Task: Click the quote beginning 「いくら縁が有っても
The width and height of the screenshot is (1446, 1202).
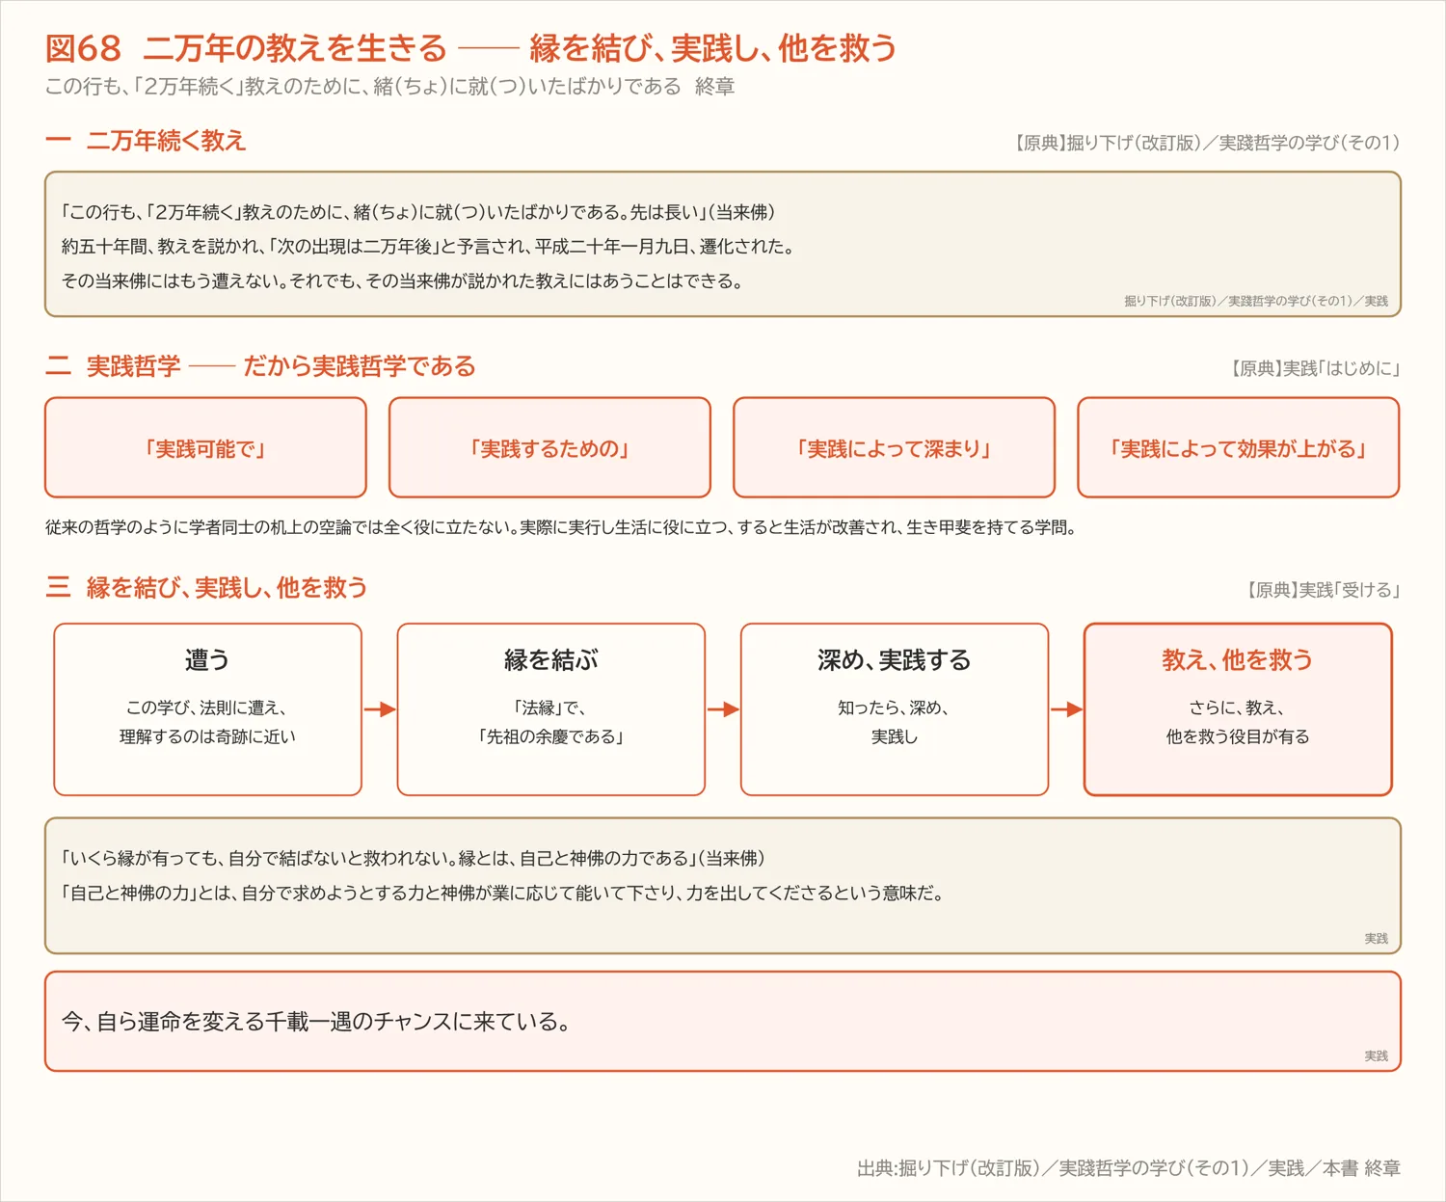Action: [x=413, y=858]
